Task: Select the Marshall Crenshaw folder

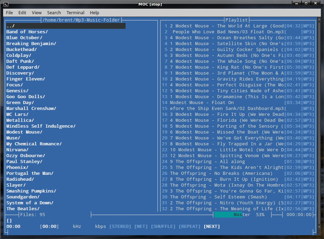Action: pyautogui.click(x=31, y=109)
